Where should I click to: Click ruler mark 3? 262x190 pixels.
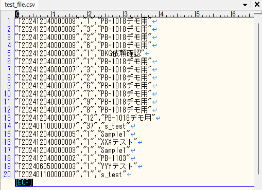pyautogui.click(x=126, y=14)
